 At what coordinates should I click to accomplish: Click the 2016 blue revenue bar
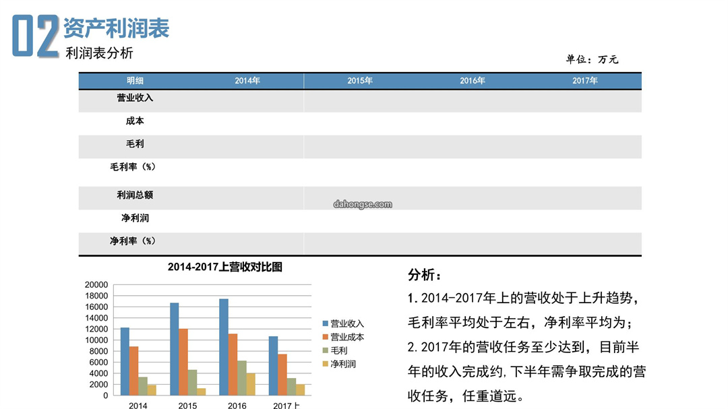pyautogui.click(x=224, y=347)
